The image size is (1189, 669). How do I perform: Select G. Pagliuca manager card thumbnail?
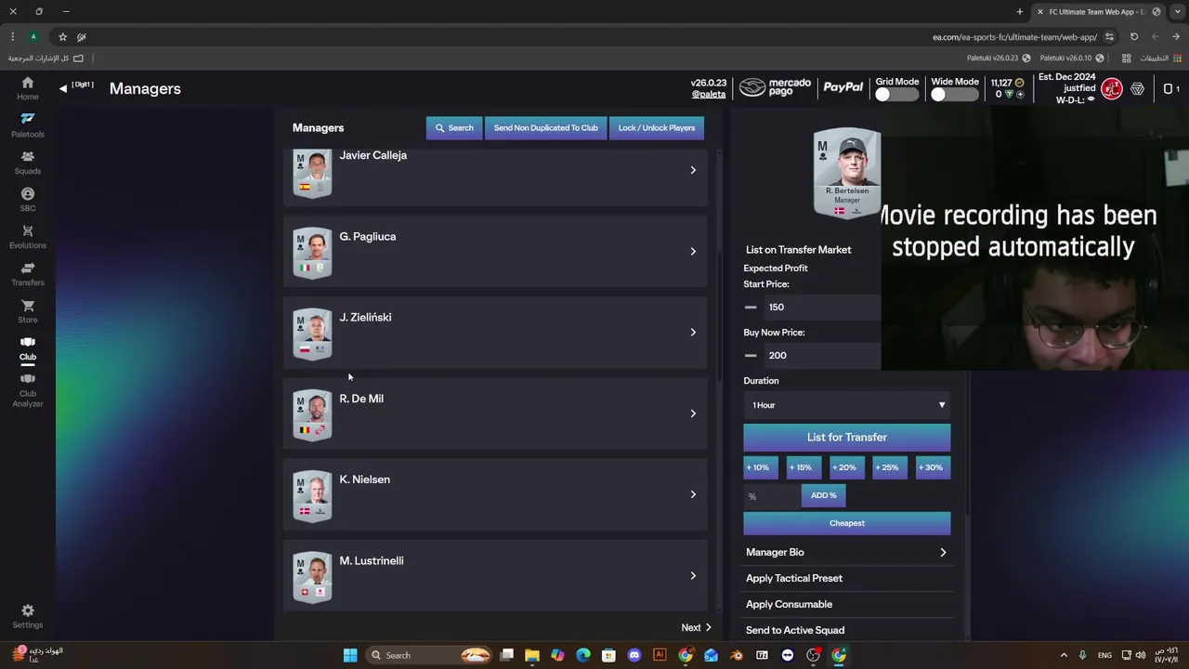[312, 253]
